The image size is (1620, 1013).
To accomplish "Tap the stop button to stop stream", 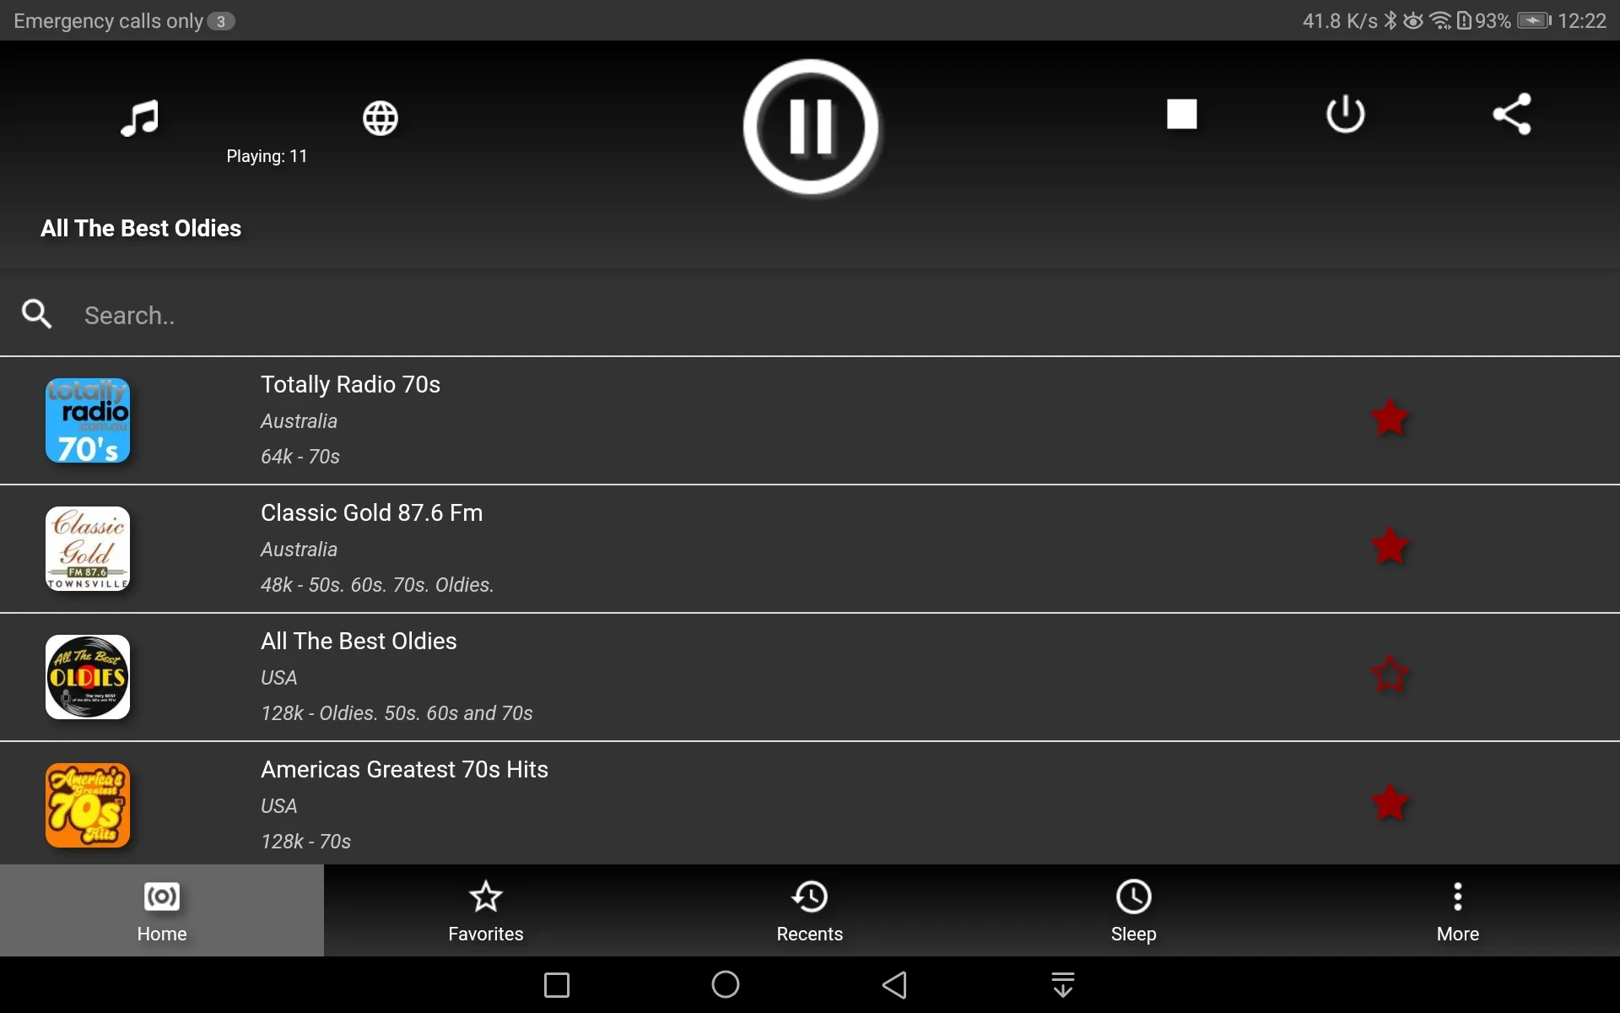I will coord(1181,113).
